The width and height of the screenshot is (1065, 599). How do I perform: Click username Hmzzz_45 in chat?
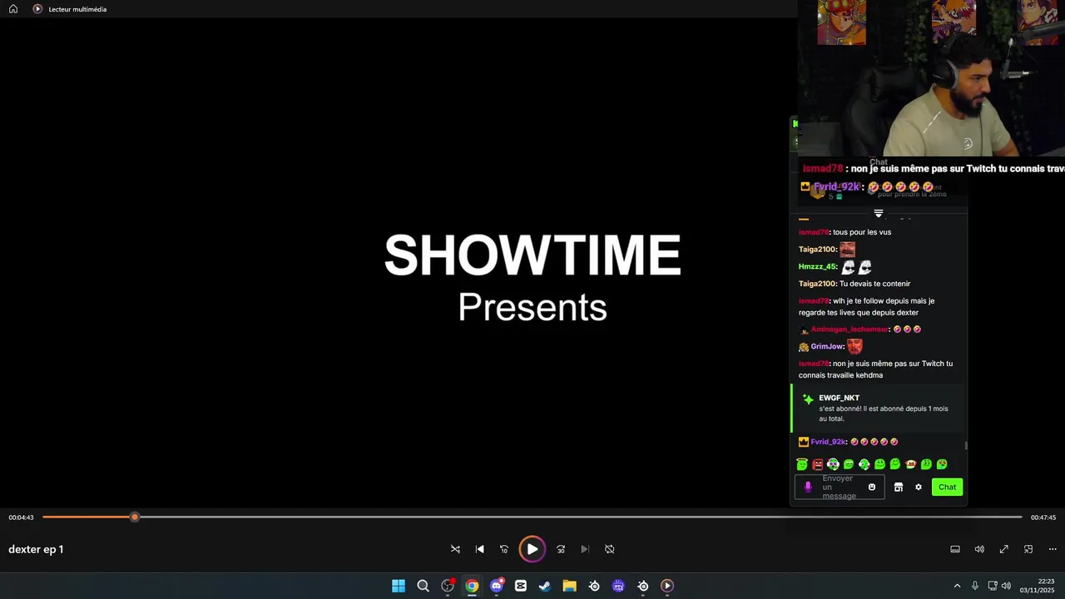(817, 267)
